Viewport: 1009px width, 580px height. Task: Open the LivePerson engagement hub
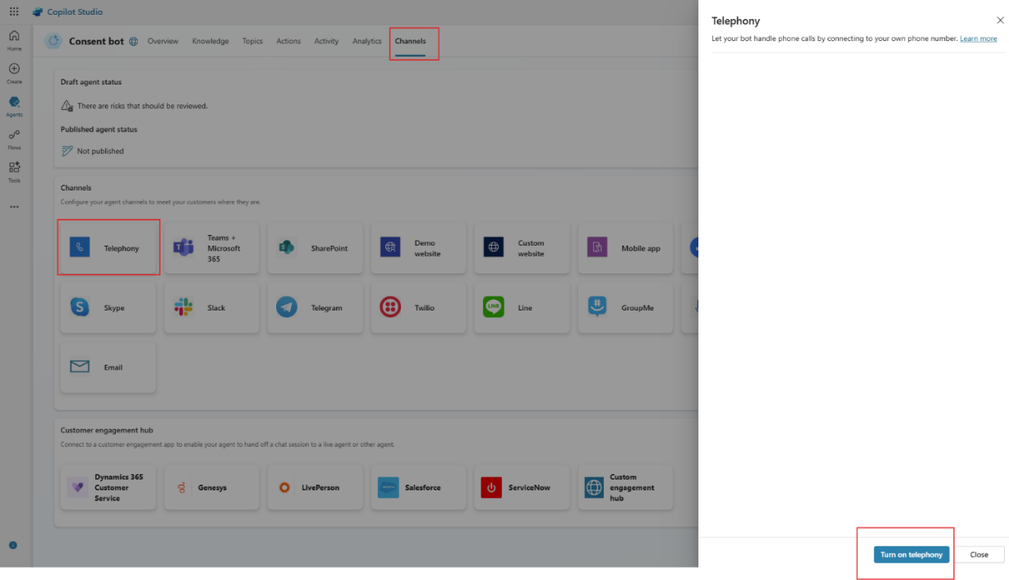tap(316, 487)
